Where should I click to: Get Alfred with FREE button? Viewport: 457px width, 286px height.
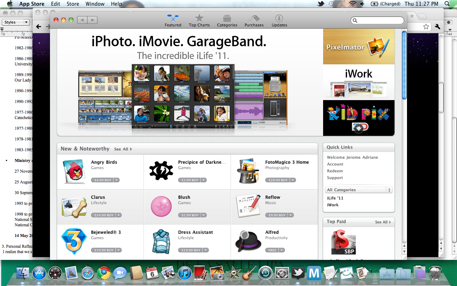coord(272,250)
